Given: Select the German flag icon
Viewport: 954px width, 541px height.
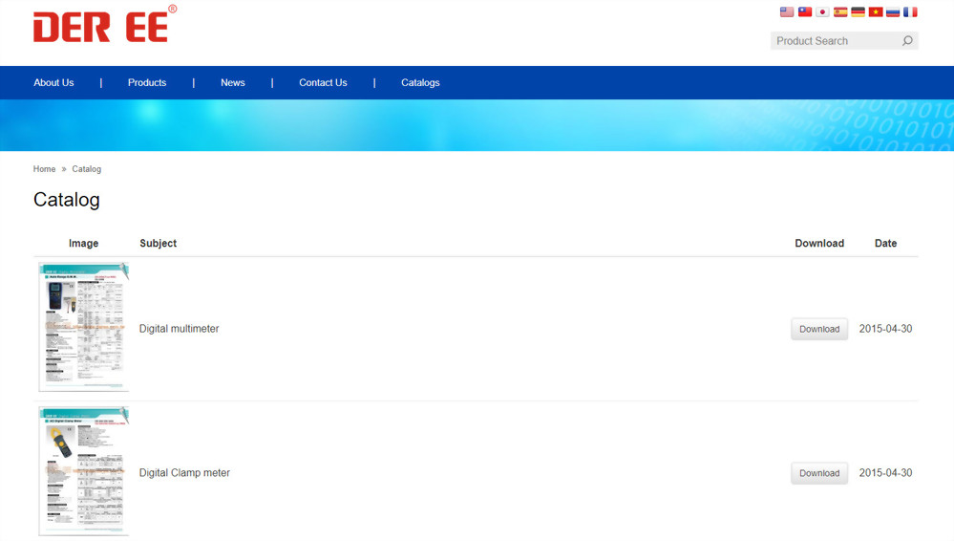Looking at the screenshot, I should pos(858,12).
